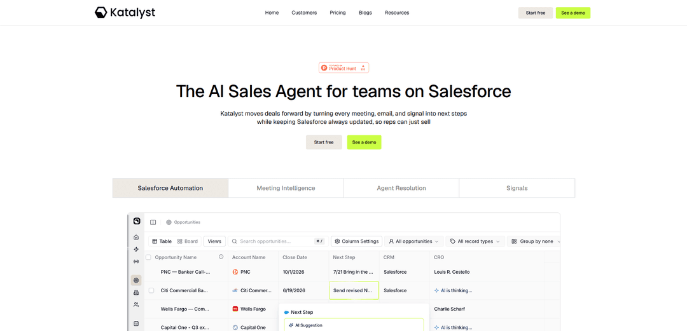This screenshot has height=331, width=687.
Task: Expand the Group by none dropdown
Action: [536, 241]
